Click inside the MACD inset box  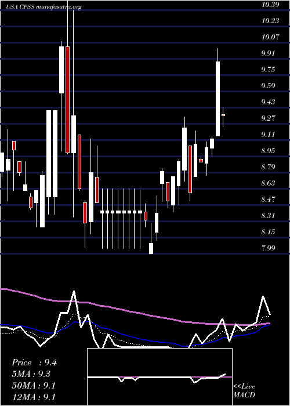click(x=159, y=377)
